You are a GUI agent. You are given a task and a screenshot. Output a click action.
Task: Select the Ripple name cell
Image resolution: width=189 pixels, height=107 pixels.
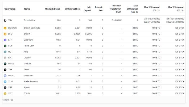[27, 88]
